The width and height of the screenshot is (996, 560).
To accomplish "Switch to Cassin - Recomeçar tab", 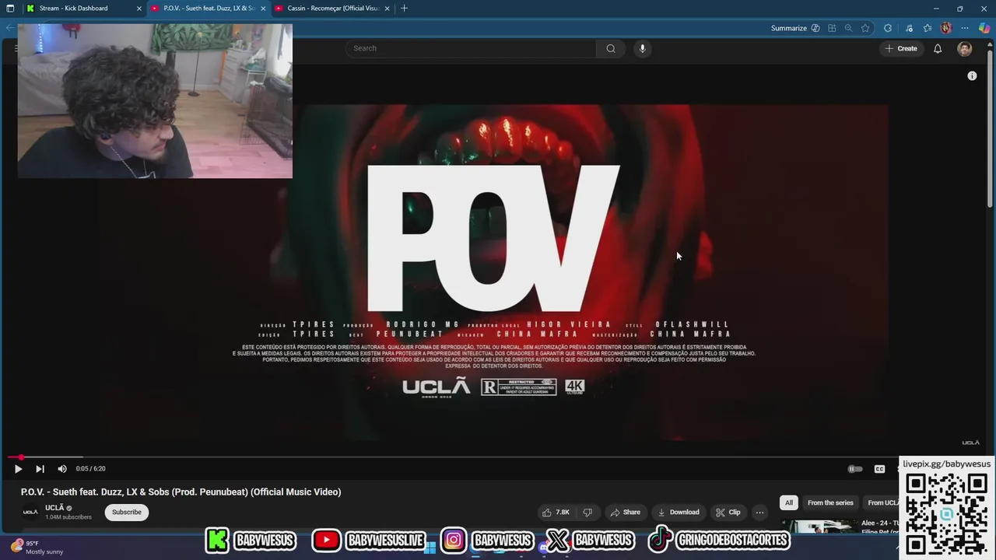I will point(333,8).
